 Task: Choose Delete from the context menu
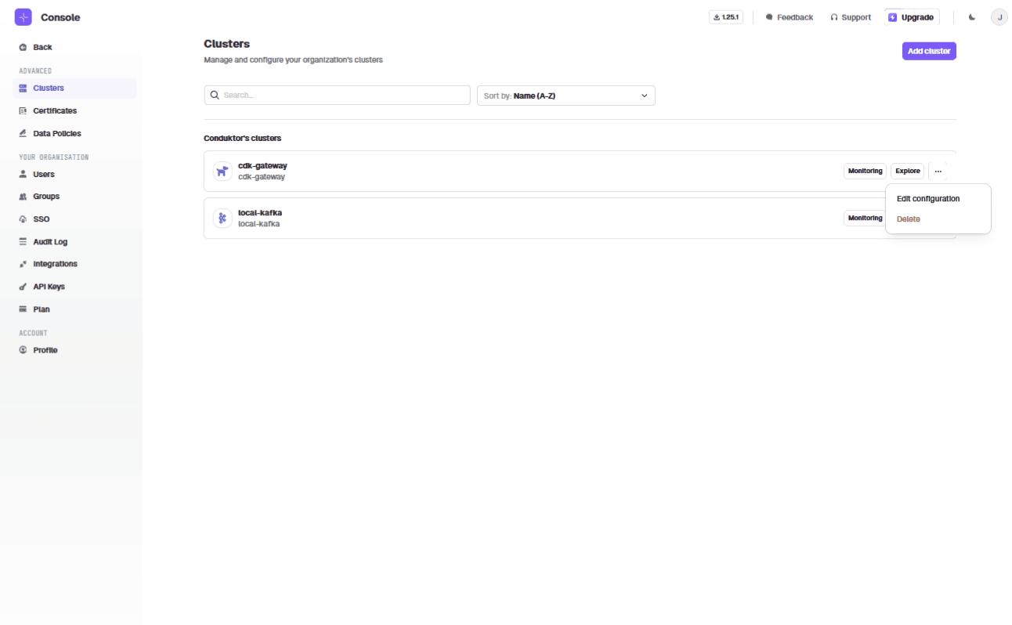pyautogui.click(x=909, y=219)
